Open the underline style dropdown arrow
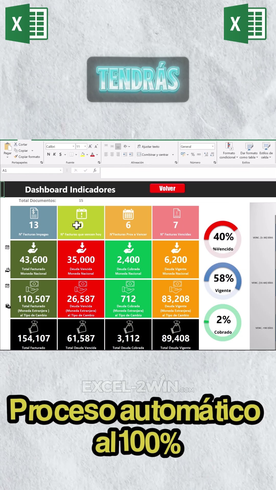This screenshot has height=490, width=276. 65,154
